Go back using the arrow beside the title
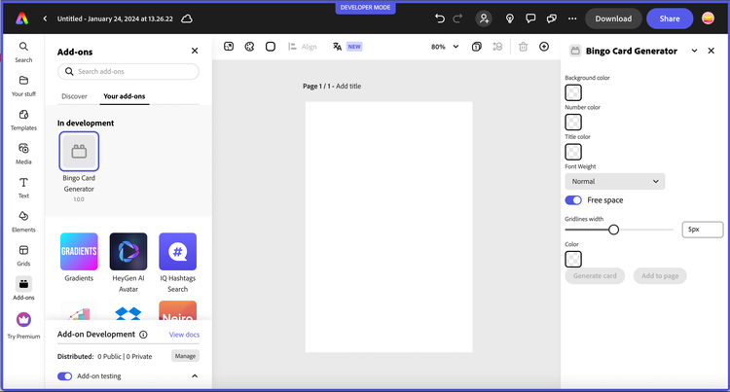Viewport: 730px width, 392px height. pos(45,18)
